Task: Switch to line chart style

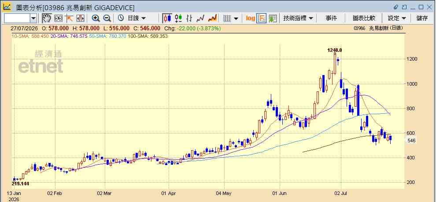Action: 200,18
